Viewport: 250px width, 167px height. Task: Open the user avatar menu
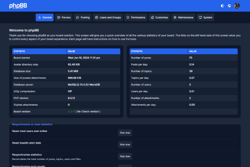pos(237,6)
